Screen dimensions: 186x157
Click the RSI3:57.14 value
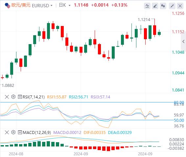(101, 97)
